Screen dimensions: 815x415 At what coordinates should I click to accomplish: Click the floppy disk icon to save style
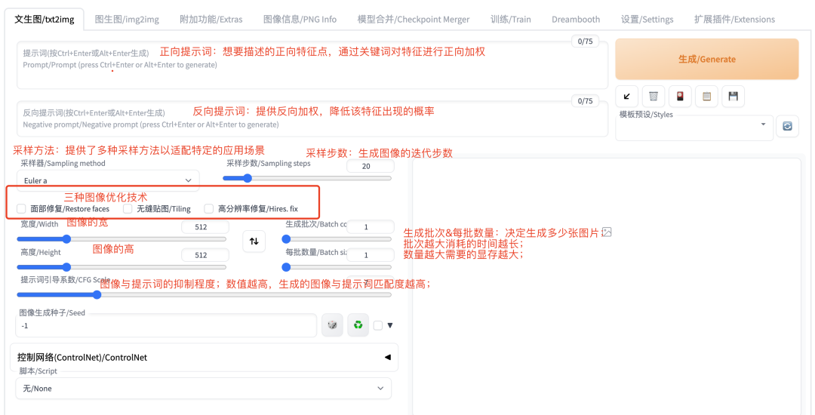[733, 96]
